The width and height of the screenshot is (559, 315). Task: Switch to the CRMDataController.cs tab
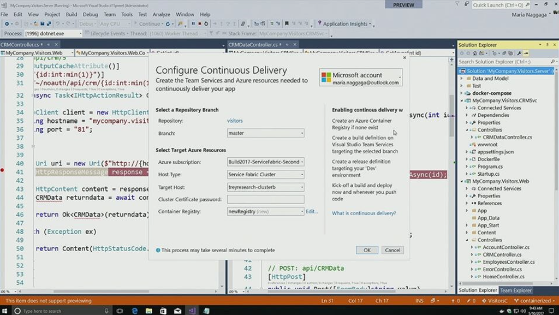click(253, 45)
